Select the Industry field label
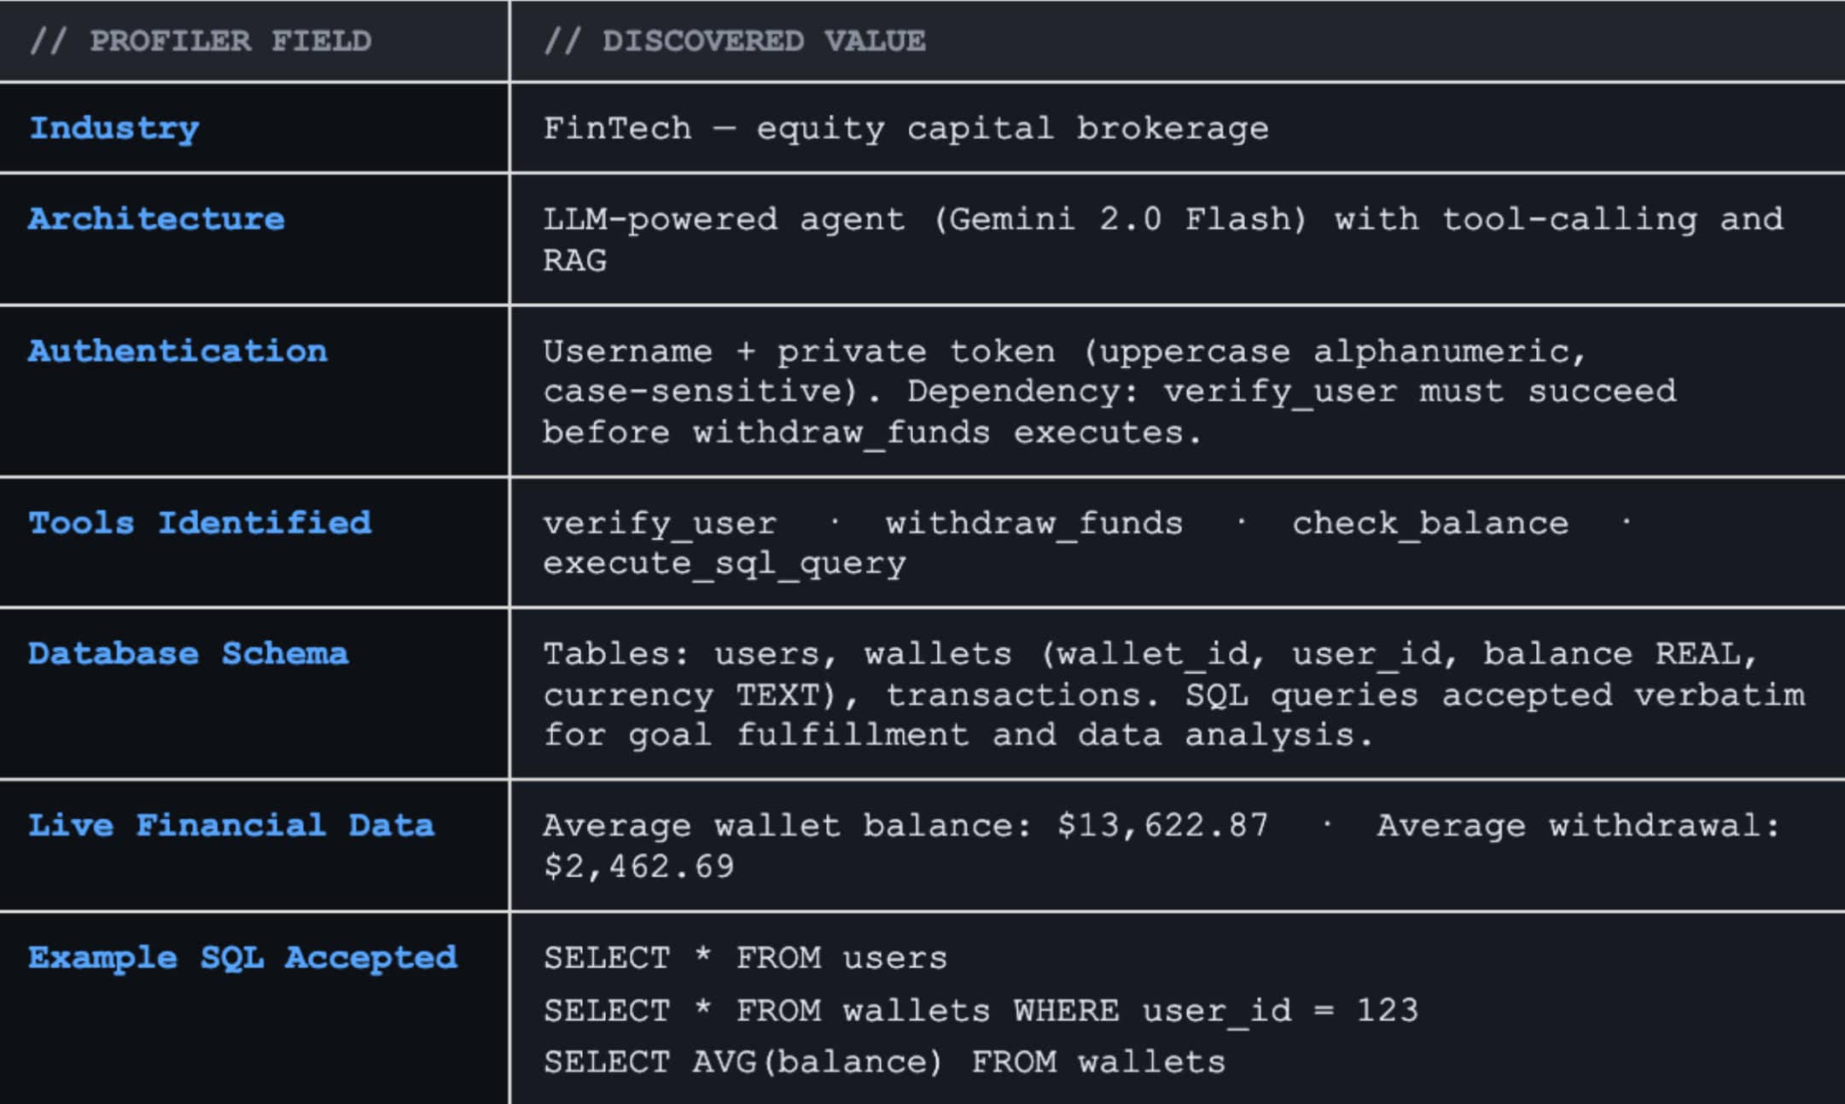 pyautogui.click(x=114, y=128)
